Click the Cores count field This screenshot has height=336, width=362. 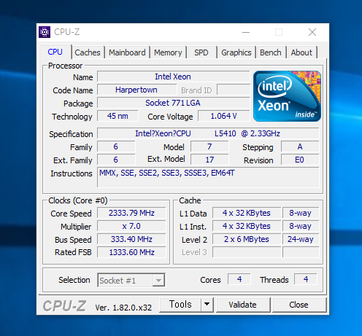click(x=239, y=279)
